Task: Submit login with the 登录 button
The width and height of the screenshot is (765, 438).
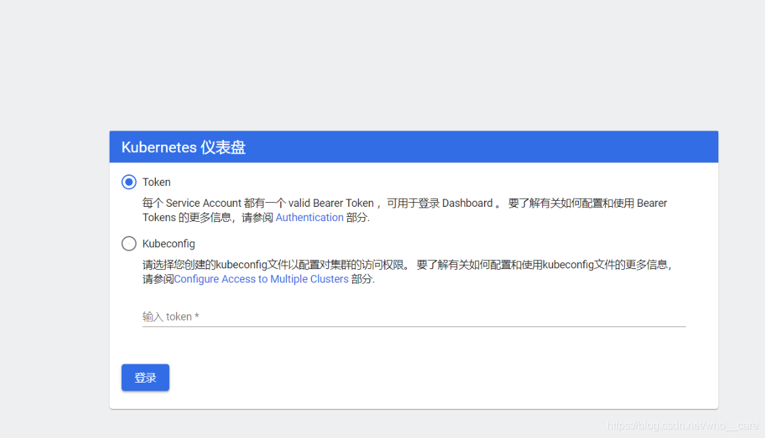Action: (145, 377)
